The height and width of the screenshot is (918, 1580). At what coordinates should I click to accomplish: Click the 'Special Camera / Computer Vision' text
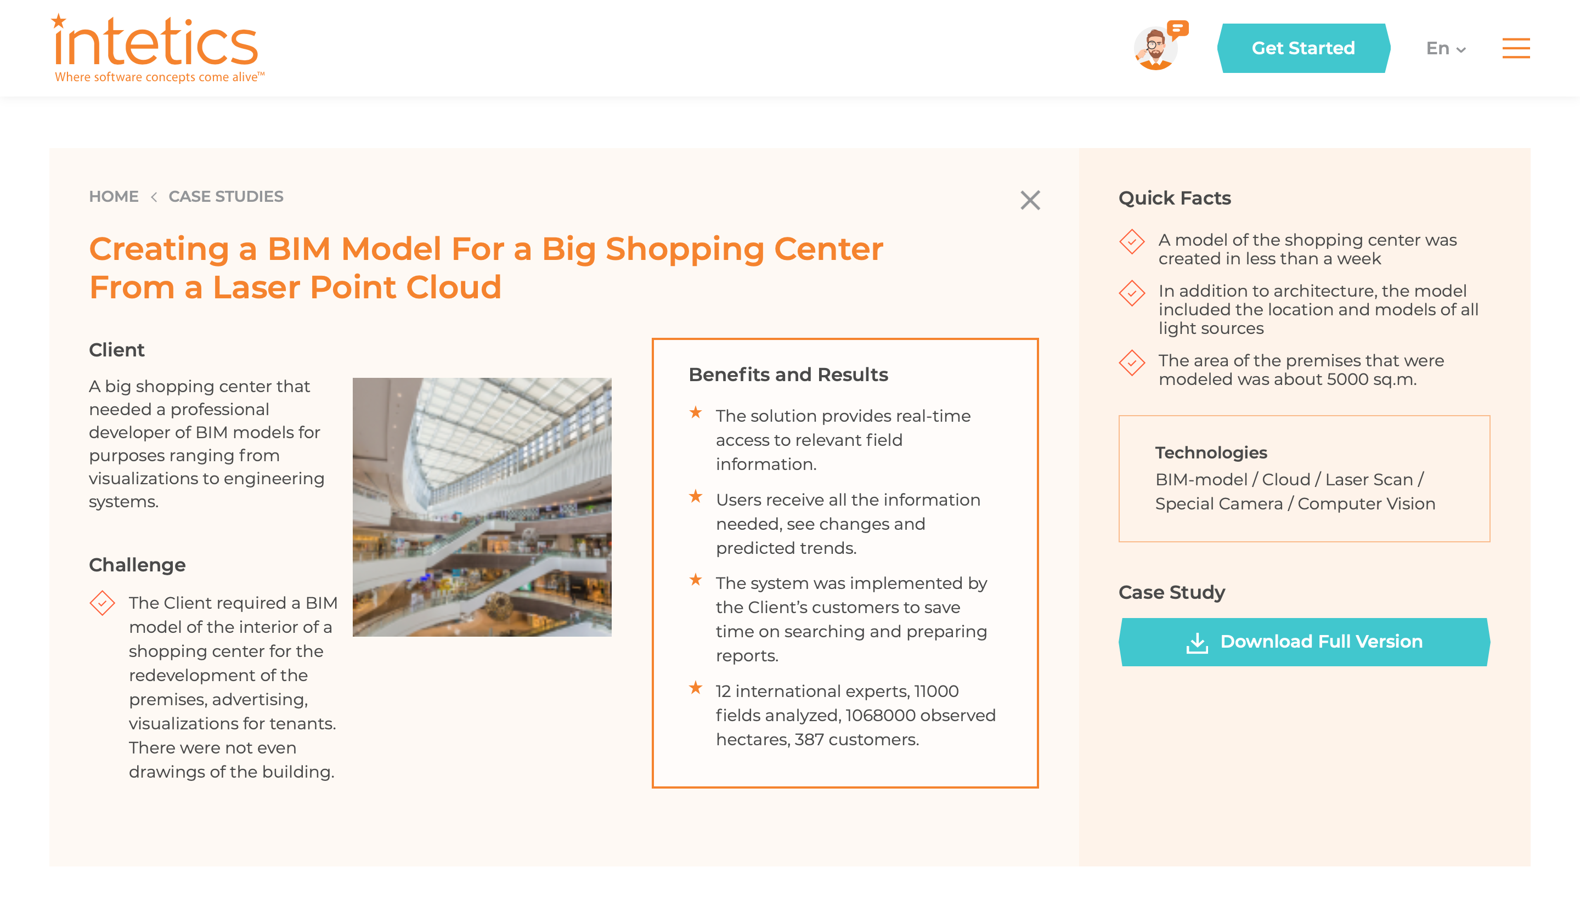[1295, 503]
